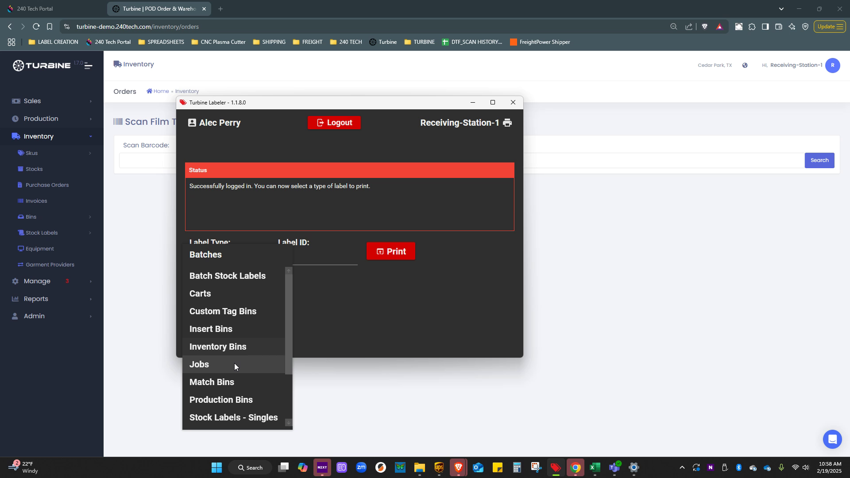
Task: Switch to the 240 Tech Portal tab
Action: pyautogui.click(x=35, y=9)
